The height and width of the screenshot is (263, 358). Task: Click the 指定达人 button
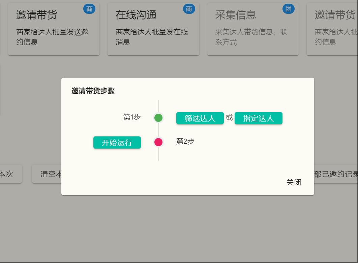pyautogui.click(x=259, y=118)
